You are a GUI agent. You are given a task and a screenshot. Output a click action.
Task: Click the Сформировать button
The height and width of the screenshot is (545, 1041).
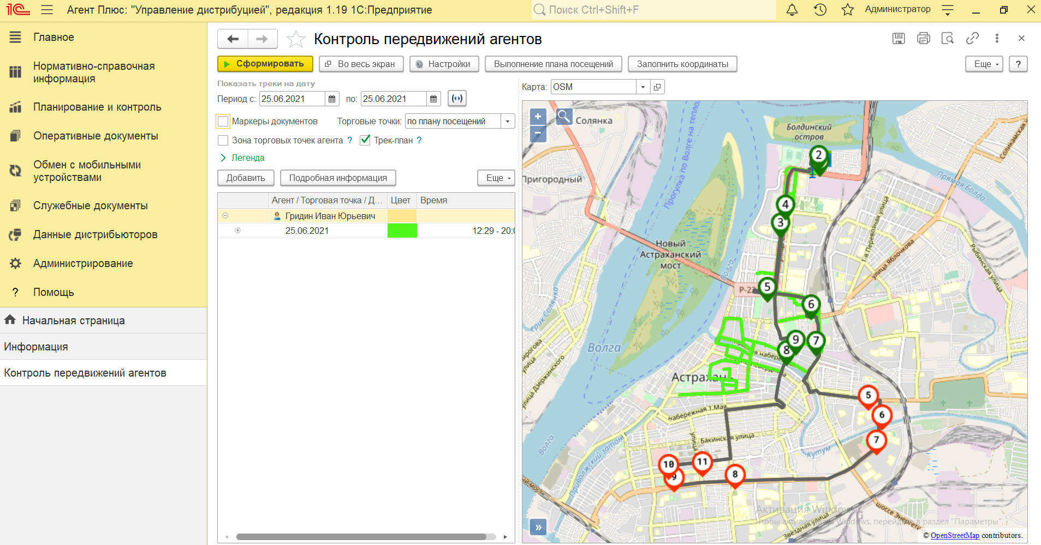pos(265,64)
